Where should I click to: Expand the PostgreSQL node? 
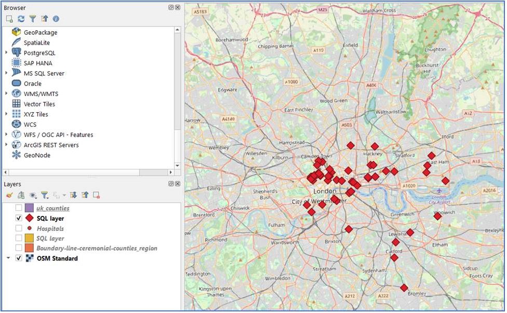(6, 52)
